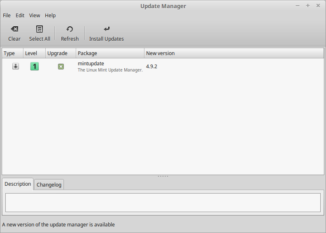Open the View menu
326x233 pixels.
[35, 15]
